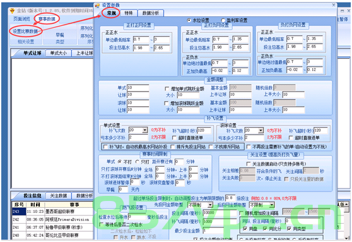The image size is (352, 242).
Task: Click 正打正网 投注总高水 field showing 1.98
Action: (141, 48)
